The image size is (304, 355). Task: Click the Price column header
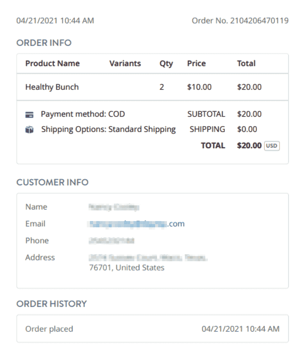click(196, 64)
